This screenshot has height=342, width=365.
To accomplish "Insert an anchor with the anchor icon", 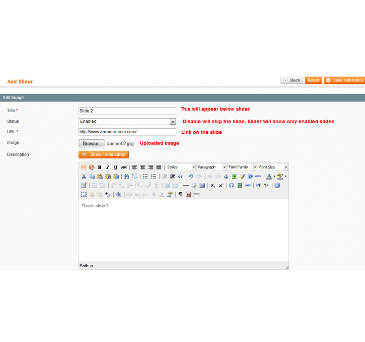I will click(x=226, y=176).
